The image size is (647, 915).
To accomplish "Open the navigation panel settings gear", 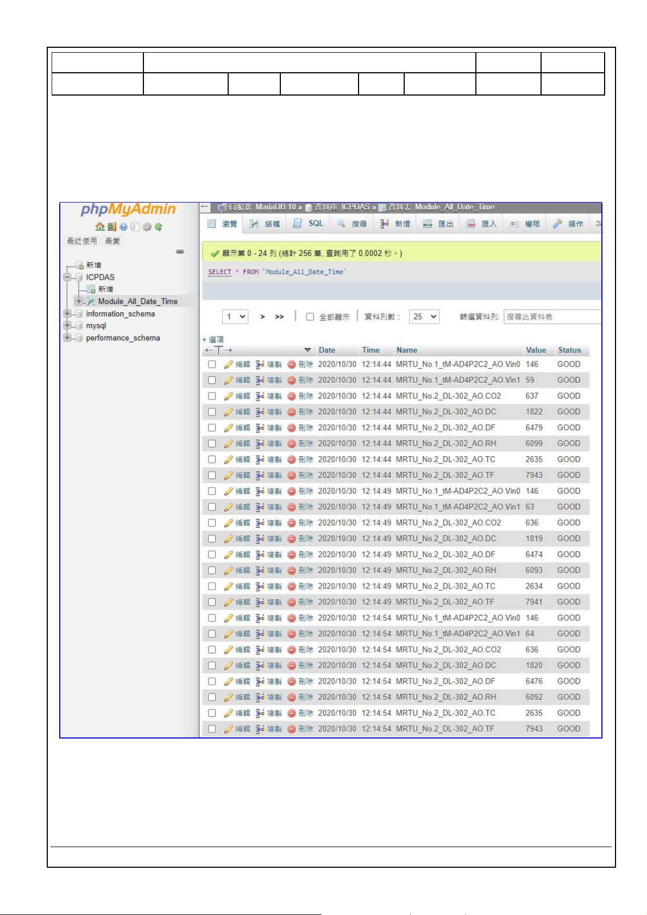I will point(147,227).
